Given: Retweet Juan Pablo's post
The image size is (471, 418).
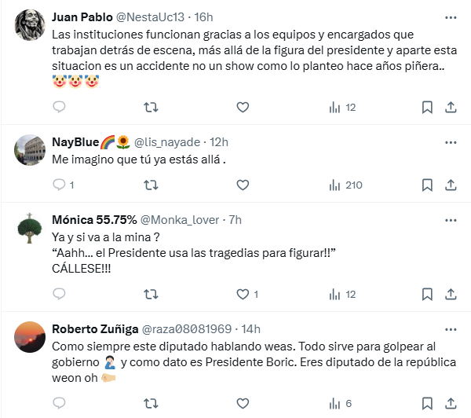Looking at the screenshot, I should pyautogui.click(x=151, y=108).
